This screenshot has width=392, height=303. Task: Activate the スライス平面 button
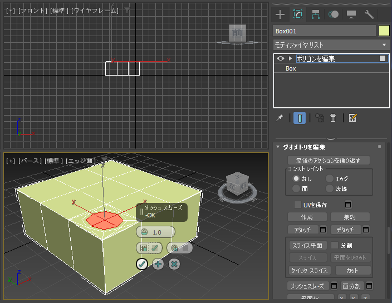(x=308, y=245)
